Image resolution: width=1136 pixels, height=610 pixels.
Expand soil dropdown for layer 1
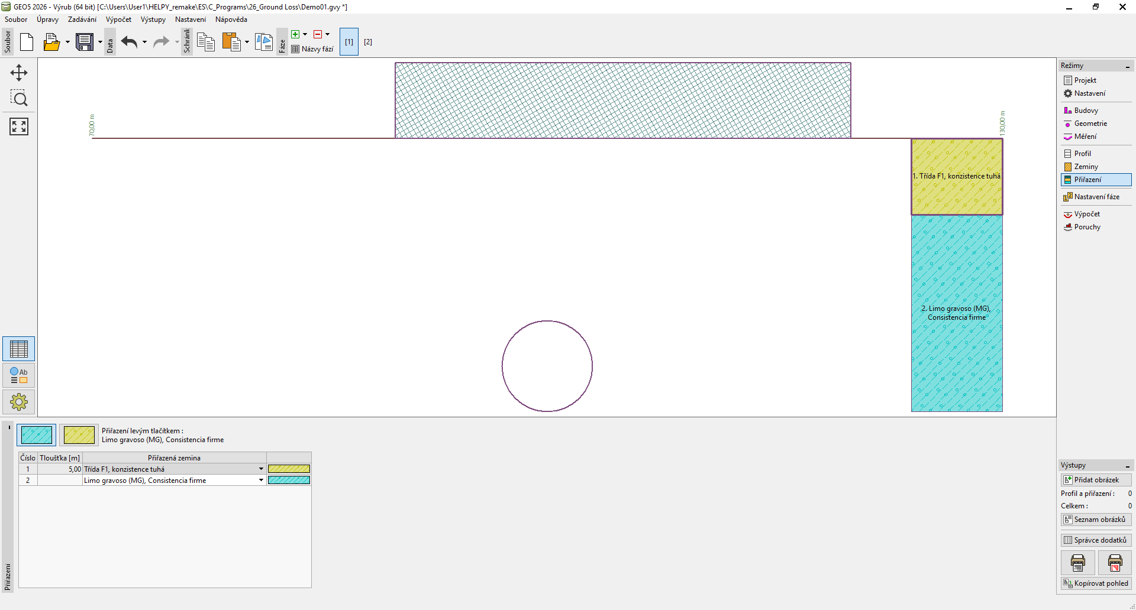click(261, 469)
